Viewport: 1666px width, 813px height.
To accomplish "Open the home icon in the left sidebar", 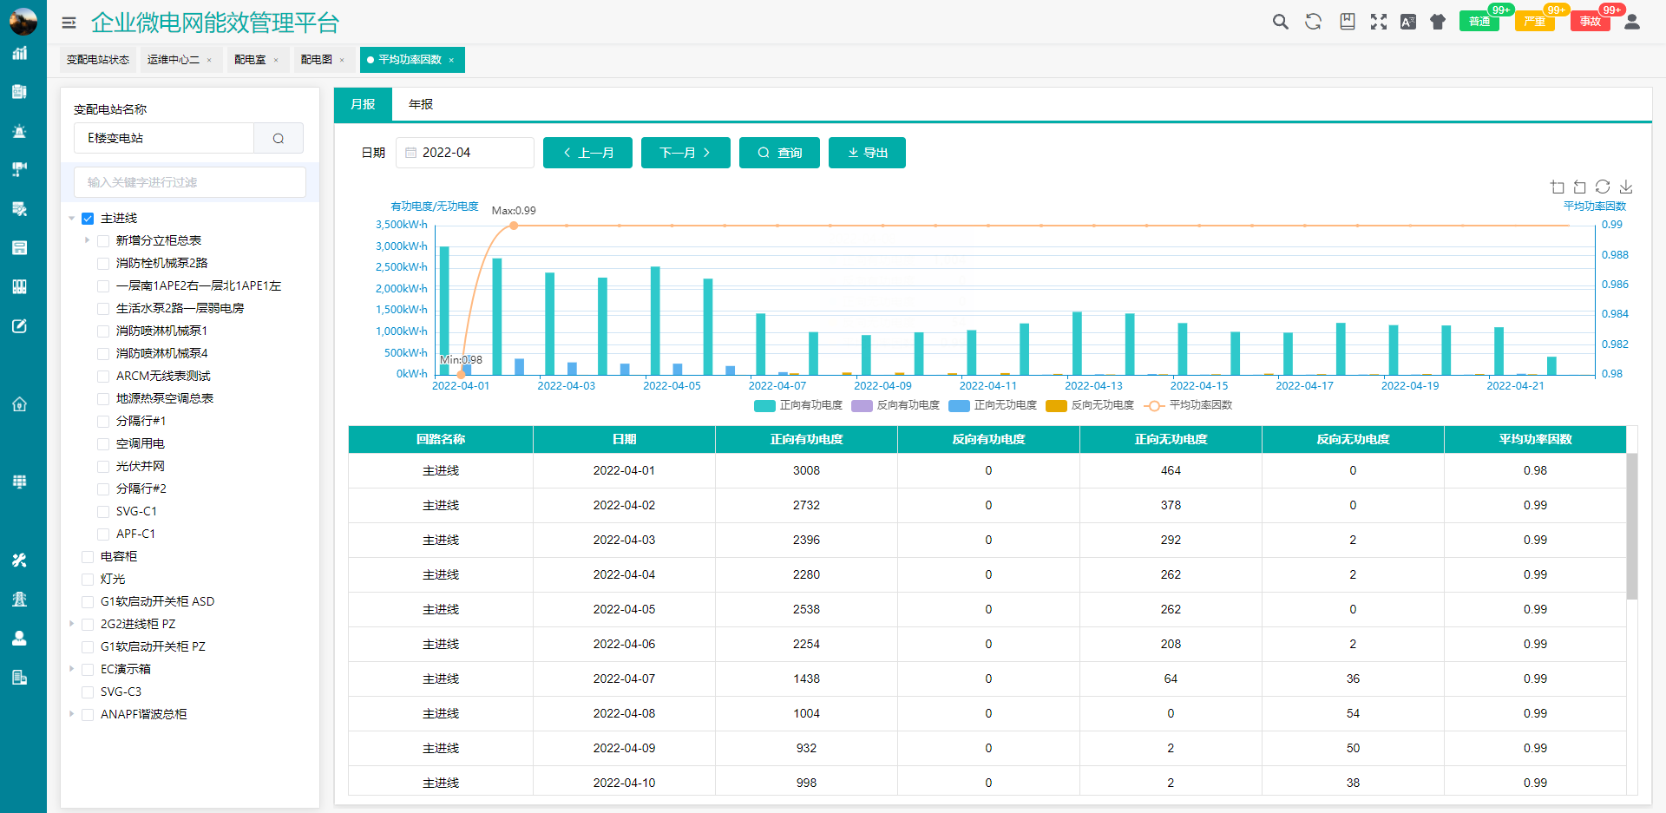I will click(19, 404).
